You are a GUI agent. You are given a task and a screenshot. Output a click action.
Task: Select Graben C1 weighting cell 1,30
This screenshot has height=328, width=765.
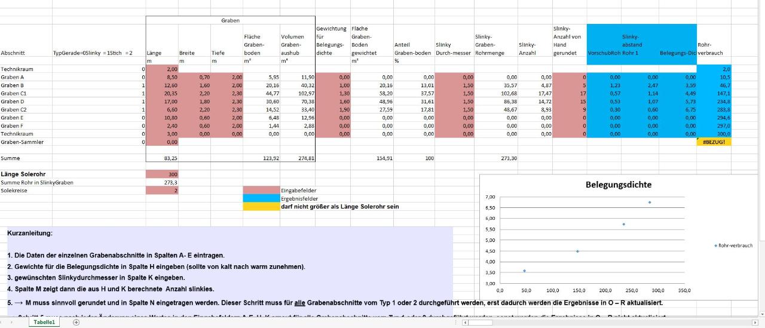(333, 93)
